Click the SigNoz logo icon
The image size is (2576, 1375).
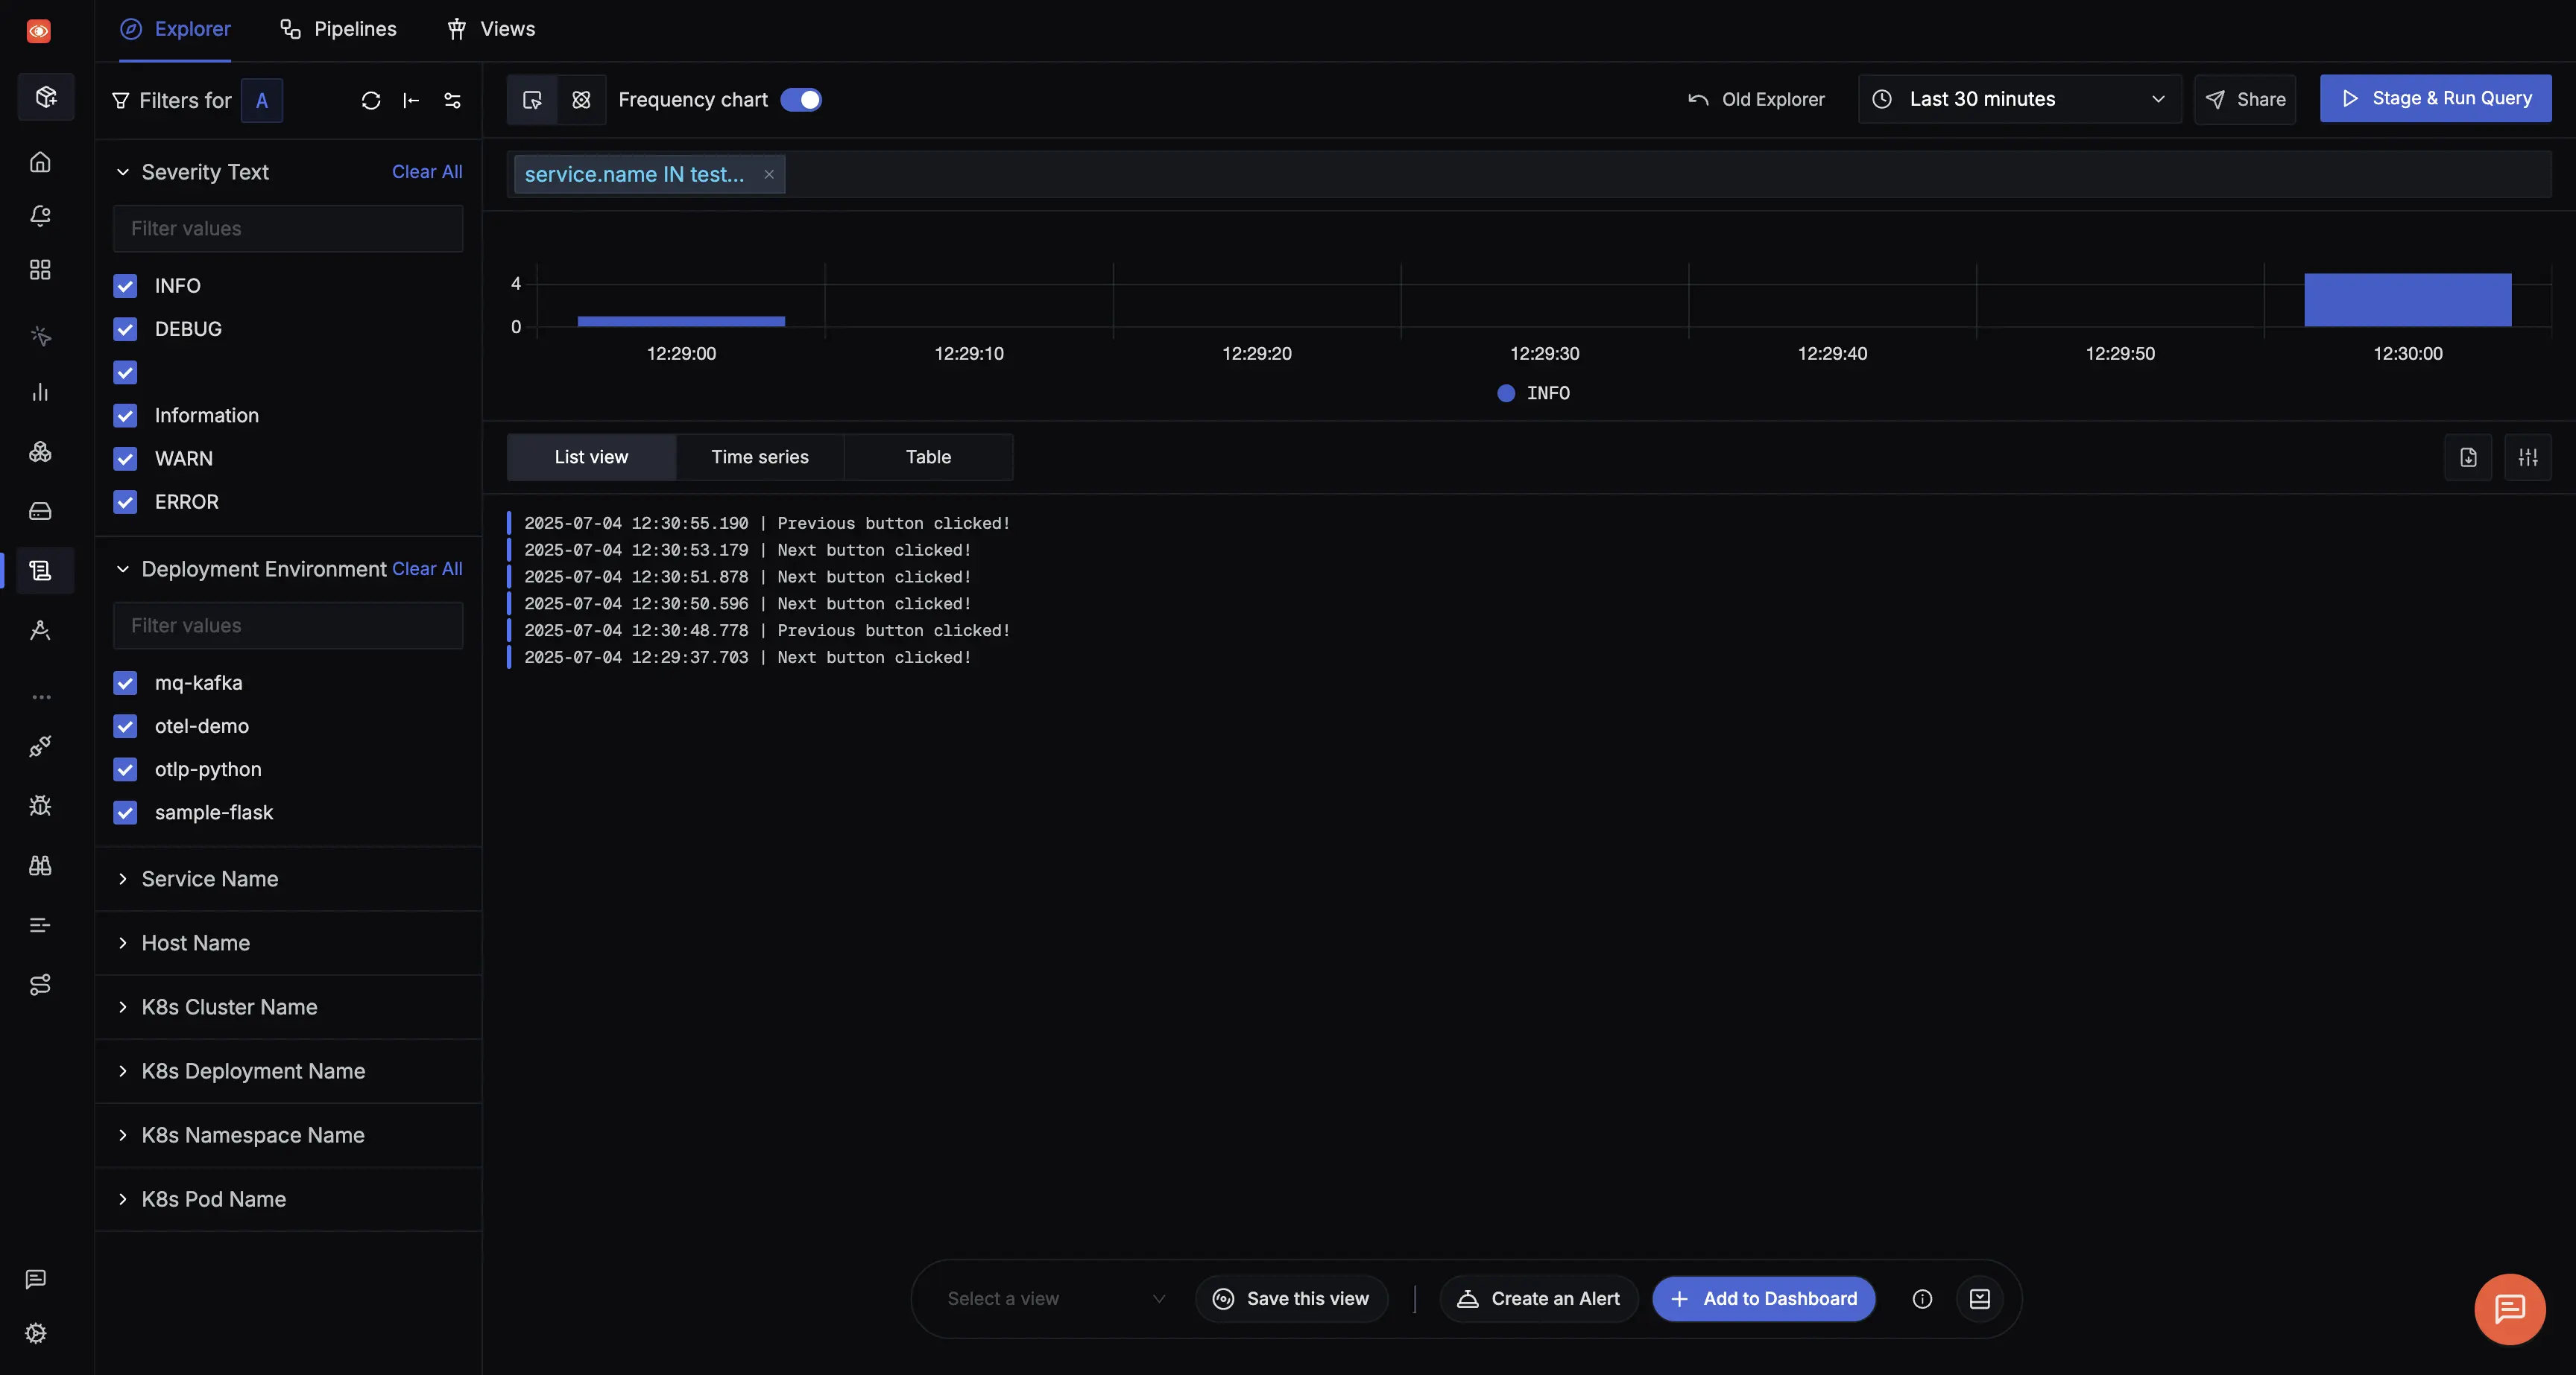[x=39, y=31]
